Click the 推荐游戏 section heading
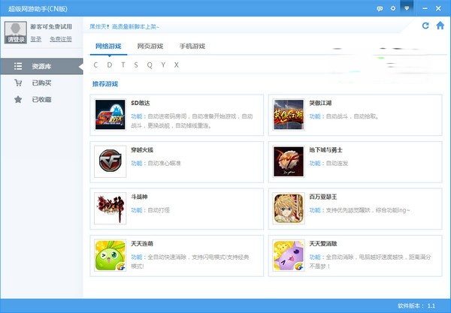 [105, 84]
